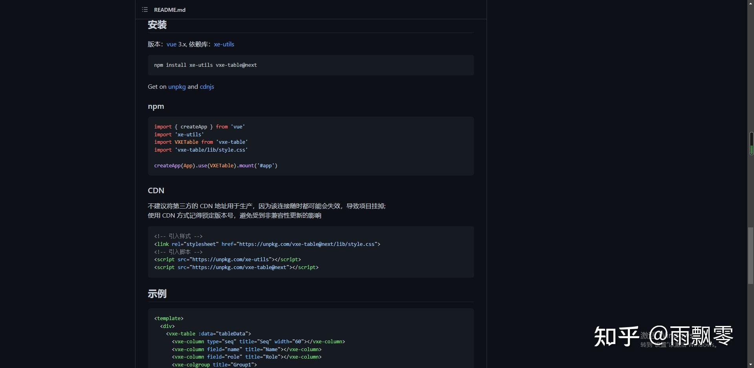Click the vxe-table@next script src line
The width and height of the screenshot is (754, 368).
coord(236,267)
